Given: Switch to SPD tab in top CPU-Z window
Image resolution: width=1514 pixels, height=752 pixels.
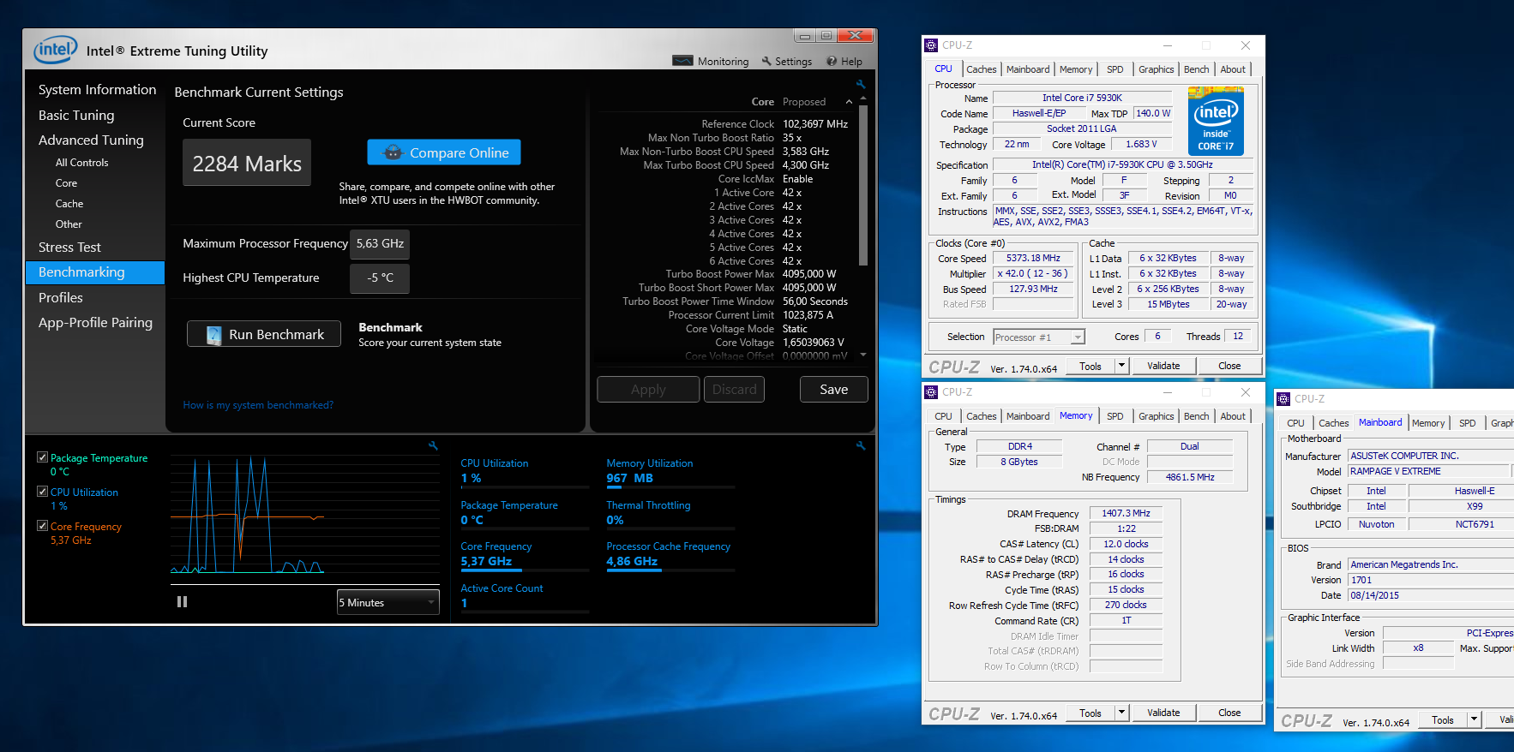Looking at the screenshot, I should (x=1114, y=69).
